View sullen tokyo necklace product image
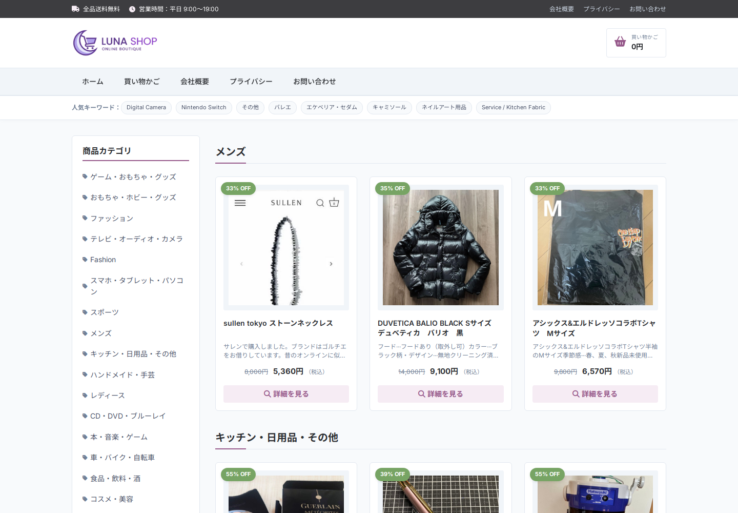This screenshot has width=738, height=513. 286,247
